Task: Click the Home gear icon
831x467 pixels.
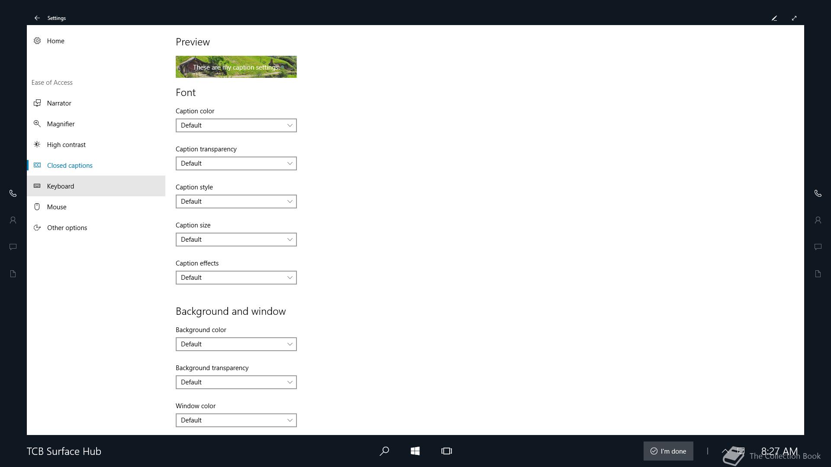Action: point(37,41)
